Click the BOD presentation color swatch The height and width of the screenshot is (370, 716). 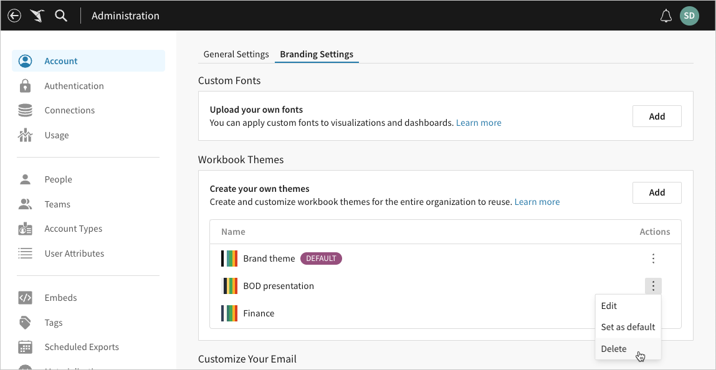[229, 286]
